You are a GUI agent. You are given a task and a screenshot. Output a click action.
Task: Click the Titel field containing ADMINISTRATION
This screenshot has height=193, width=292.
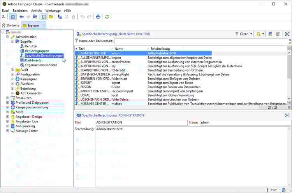pos(142,123)
